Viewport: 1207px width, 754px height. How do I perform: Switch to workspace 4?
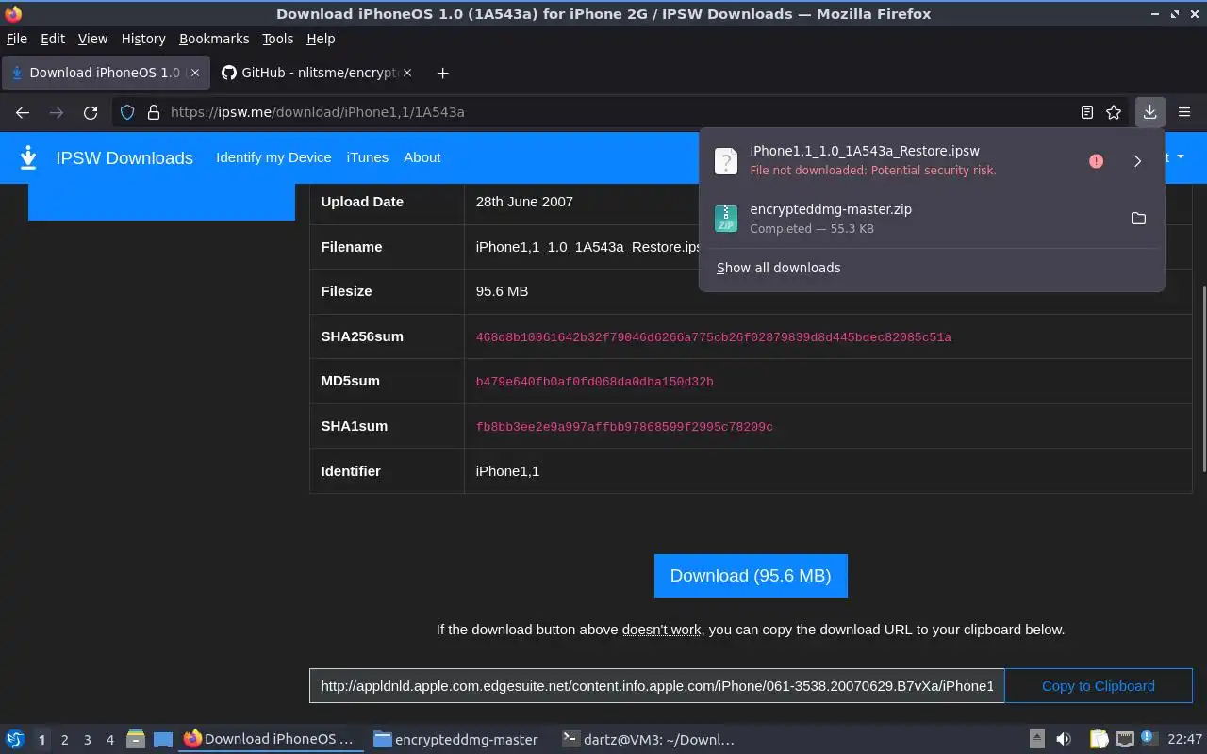(x=109, y=740)
